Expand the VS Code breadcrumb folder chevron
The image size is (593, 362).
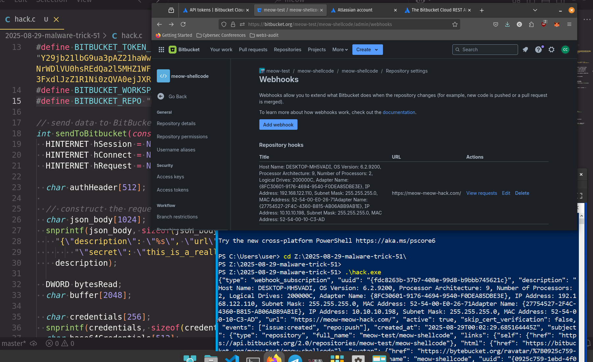[105, 35]
